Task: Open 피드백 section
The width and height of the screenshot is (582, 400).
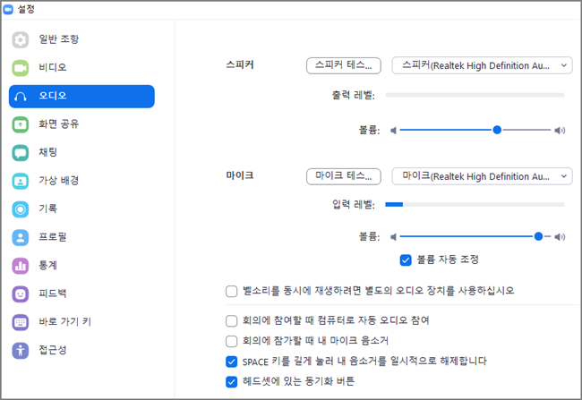Action: click(81, 294)
